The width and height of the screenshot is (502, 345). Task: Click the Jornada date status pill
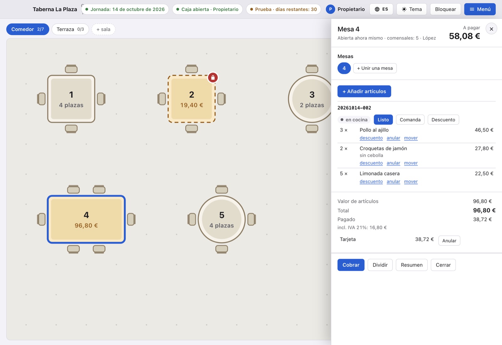tap(125, 9)
